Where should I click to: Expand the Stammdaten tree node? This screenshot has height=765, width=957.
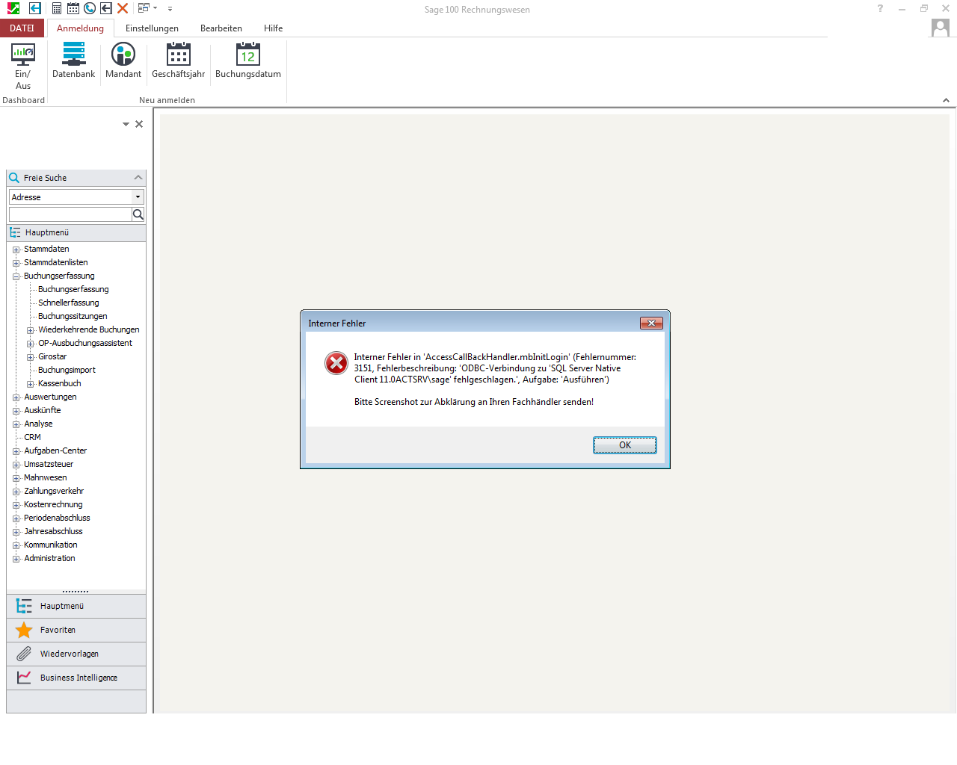[x=16, y=250]
